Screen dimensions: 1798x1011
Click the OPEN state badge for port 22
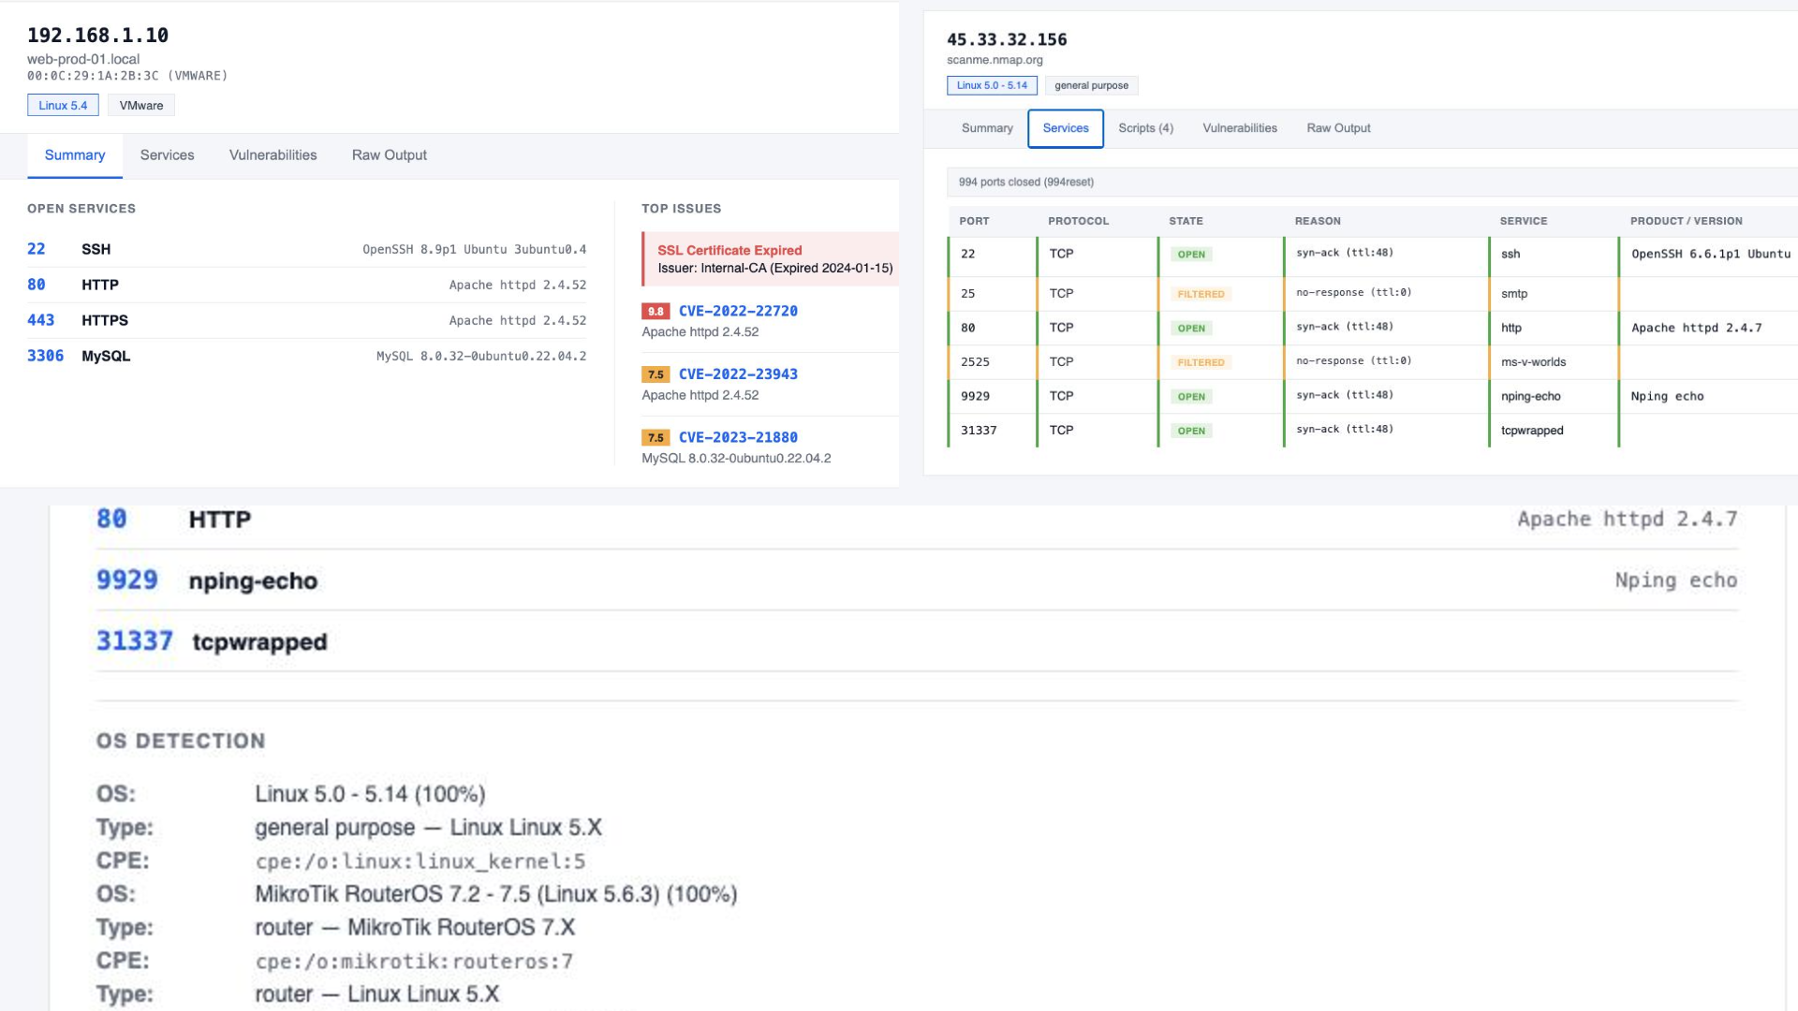pyautogui.click(x=1190, y=254)
